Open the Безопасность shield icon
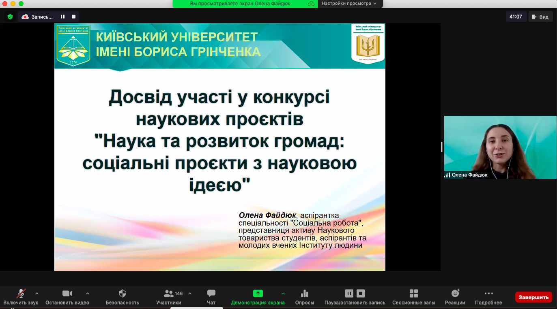The height and width of the screenshot is (309, 557). [122, 294]
